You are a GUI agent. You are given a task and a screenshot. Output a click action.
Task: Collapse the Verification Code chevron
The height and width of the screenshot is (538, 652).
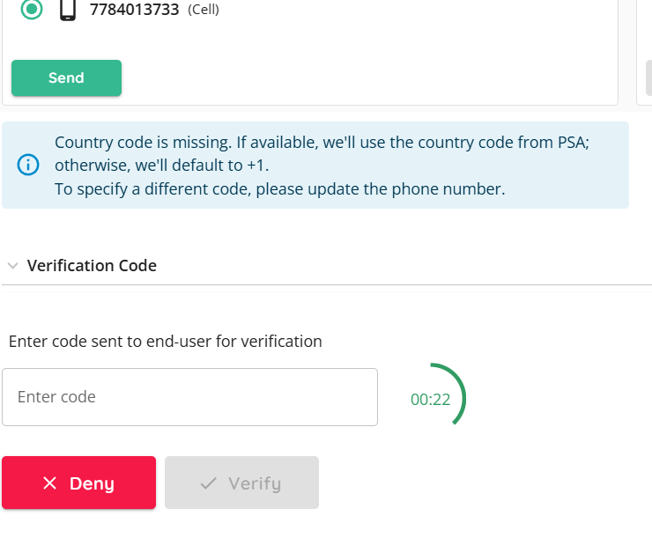(13, 265)
